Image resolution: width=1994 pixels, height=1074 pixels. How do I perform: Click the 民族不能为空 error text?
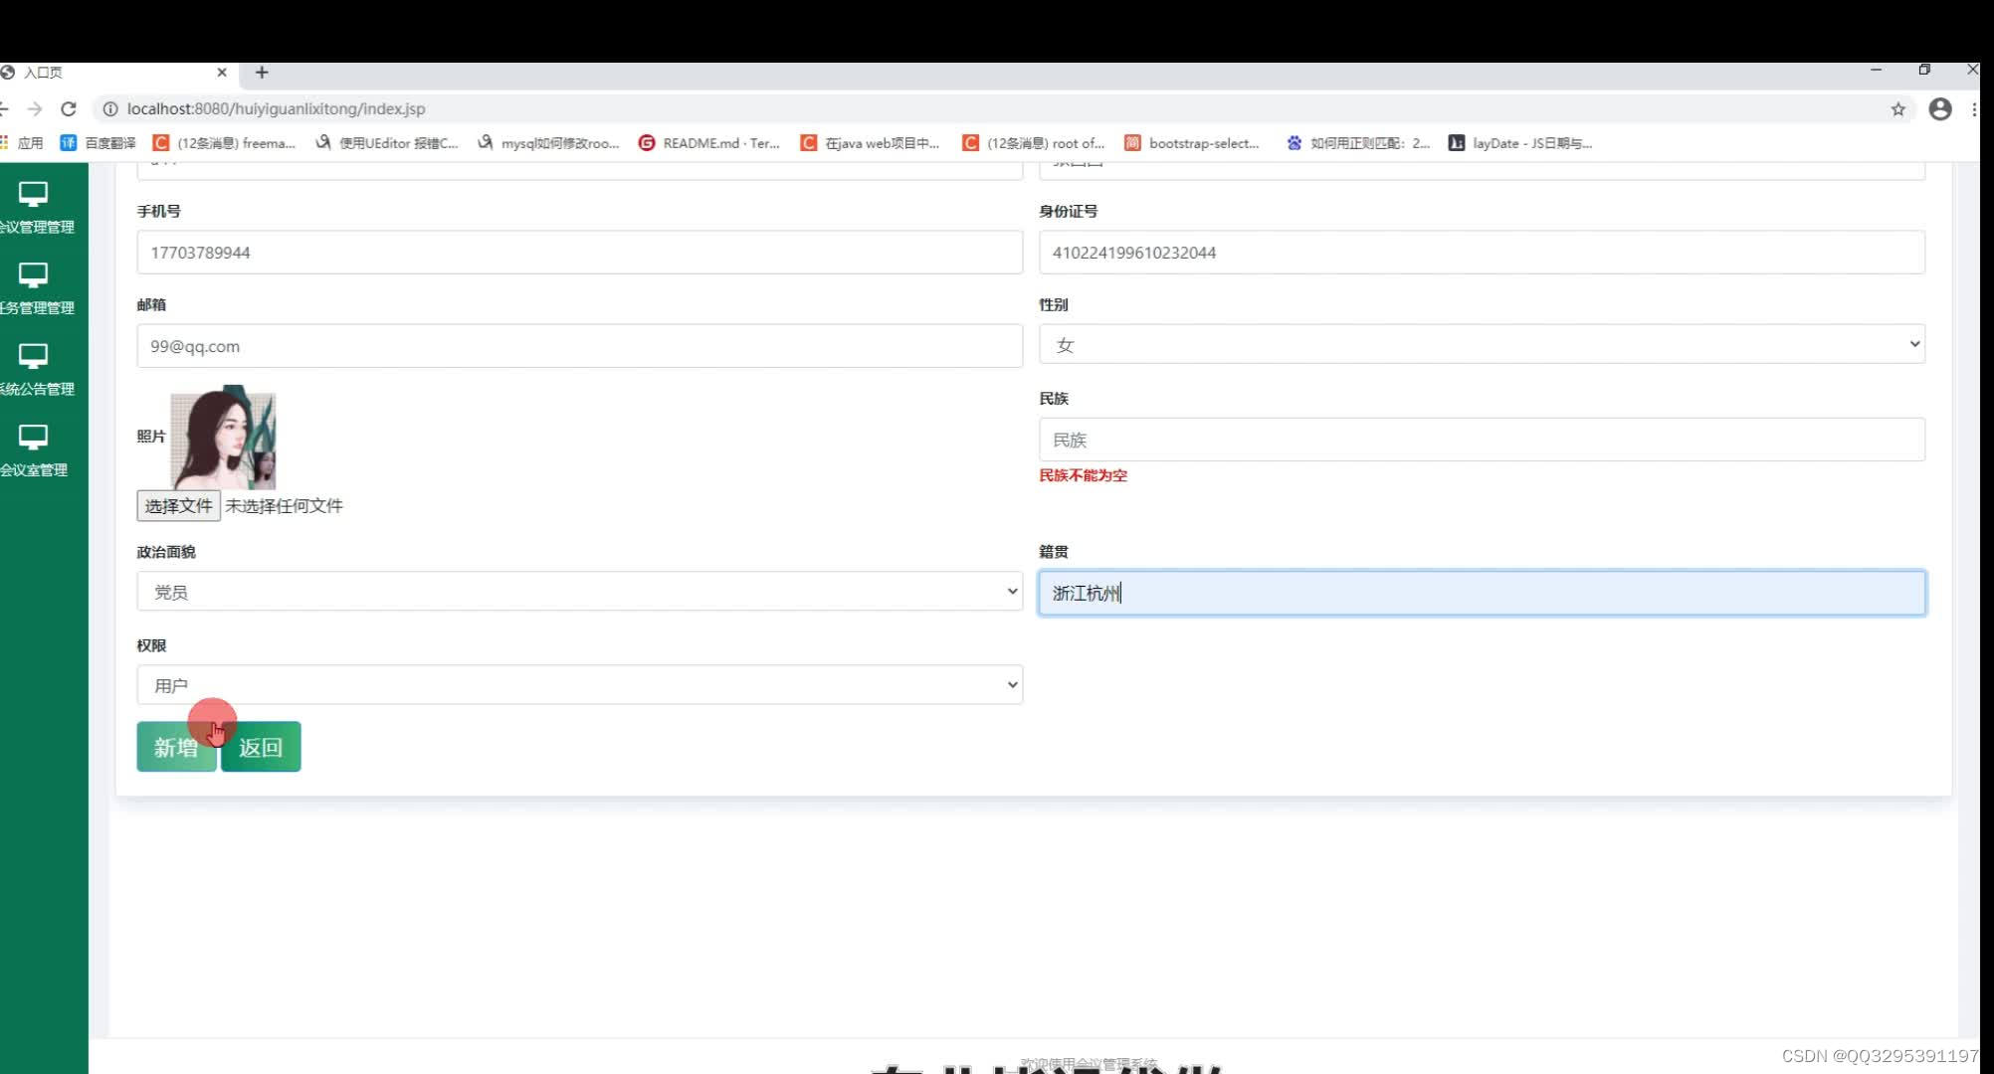pyautogui.click(x=1083, y=475)
